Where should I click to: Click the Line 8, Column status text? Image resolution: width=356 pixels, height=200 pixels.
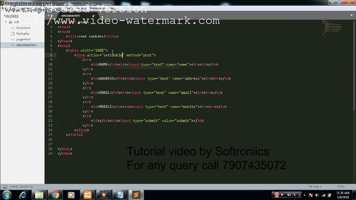click(22, 187)
